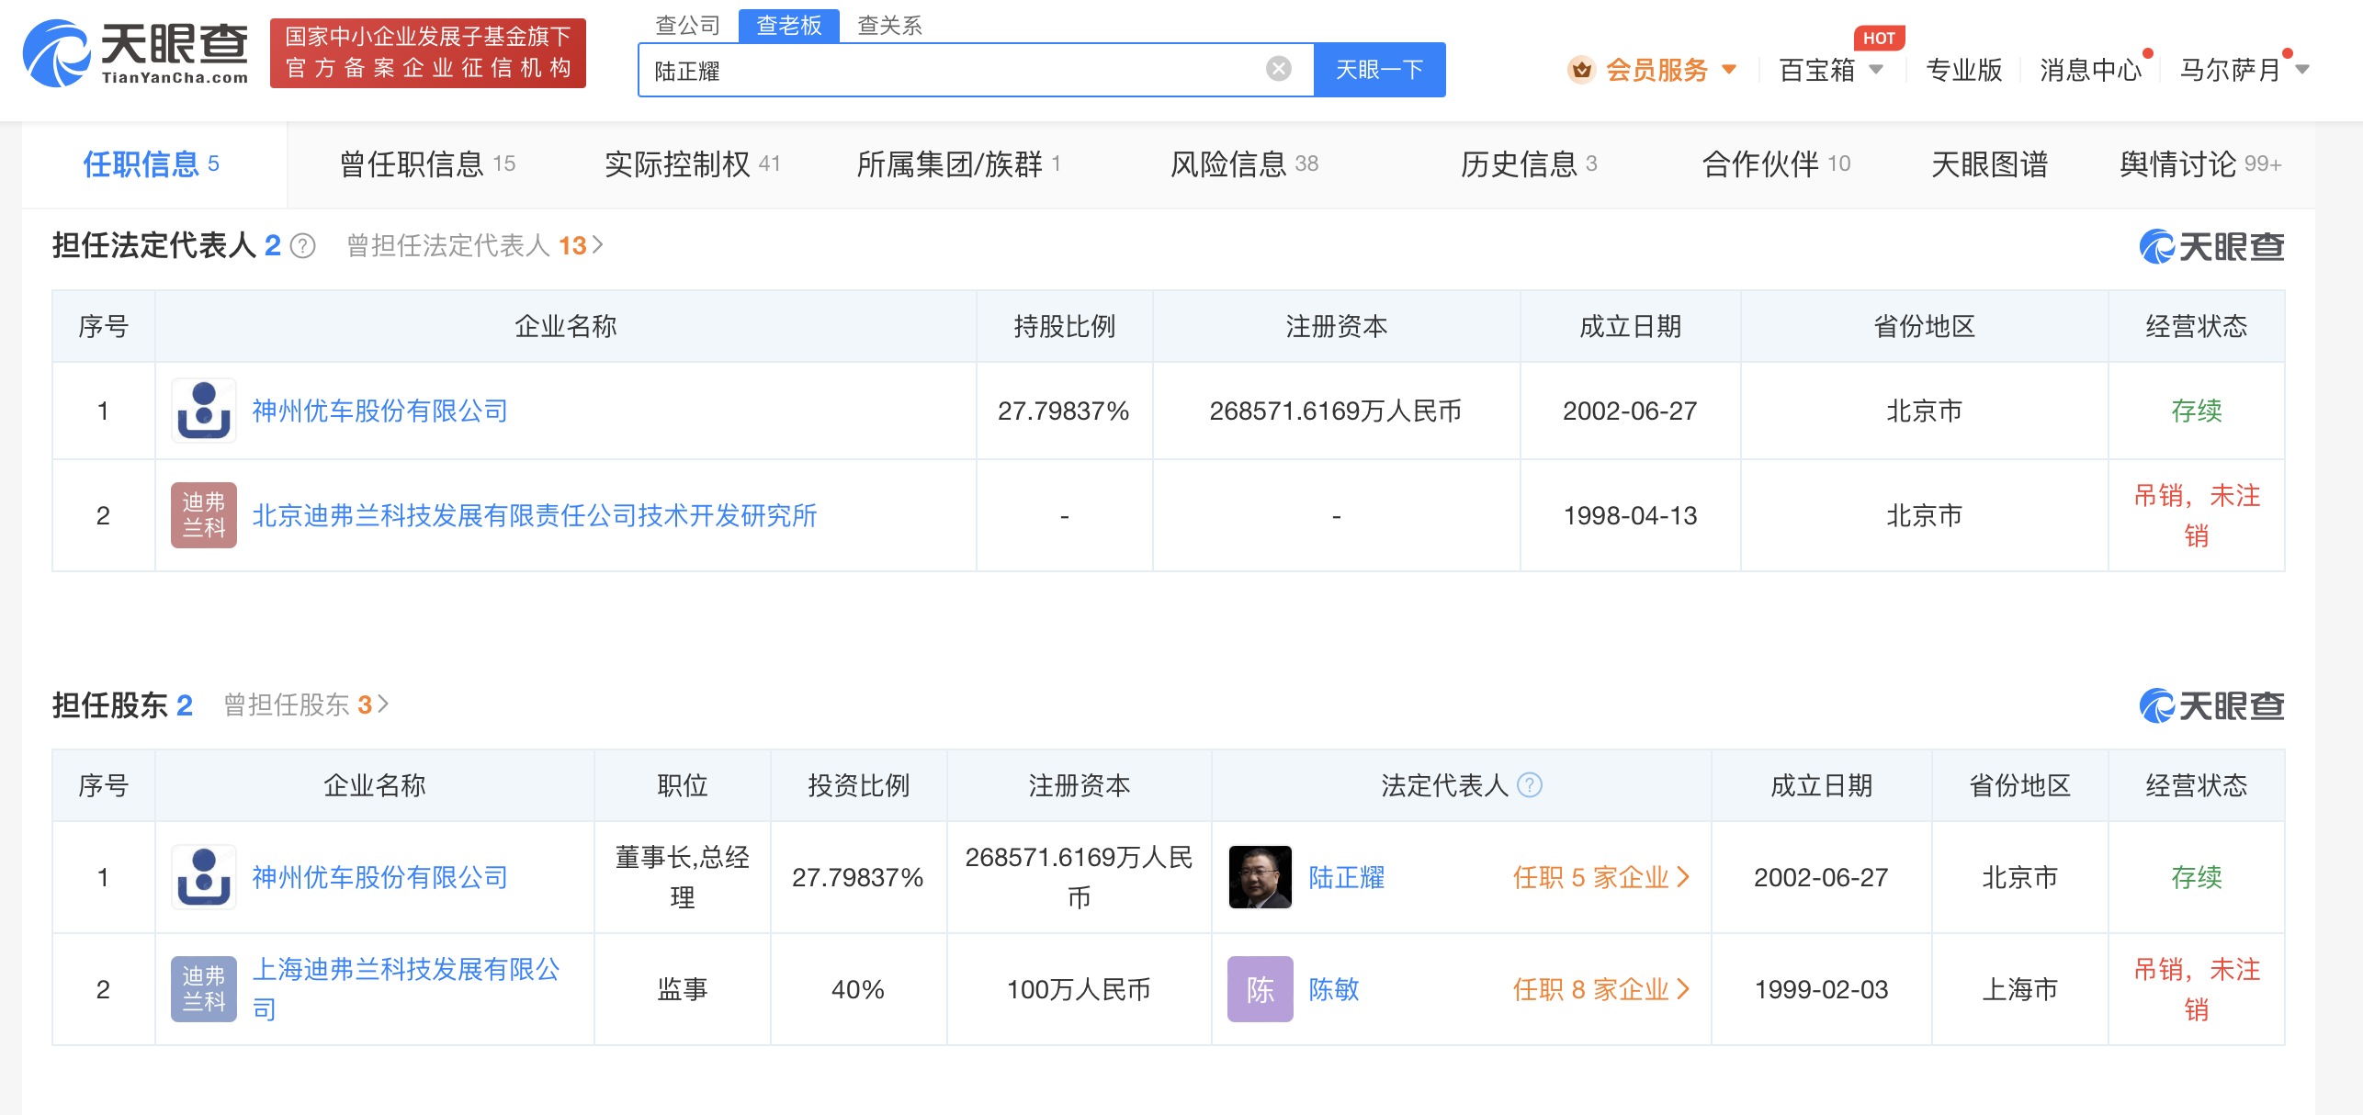2363x1115 pixels.
Task: Click 董事长,总经理 position cell
Action: [682, 877]
